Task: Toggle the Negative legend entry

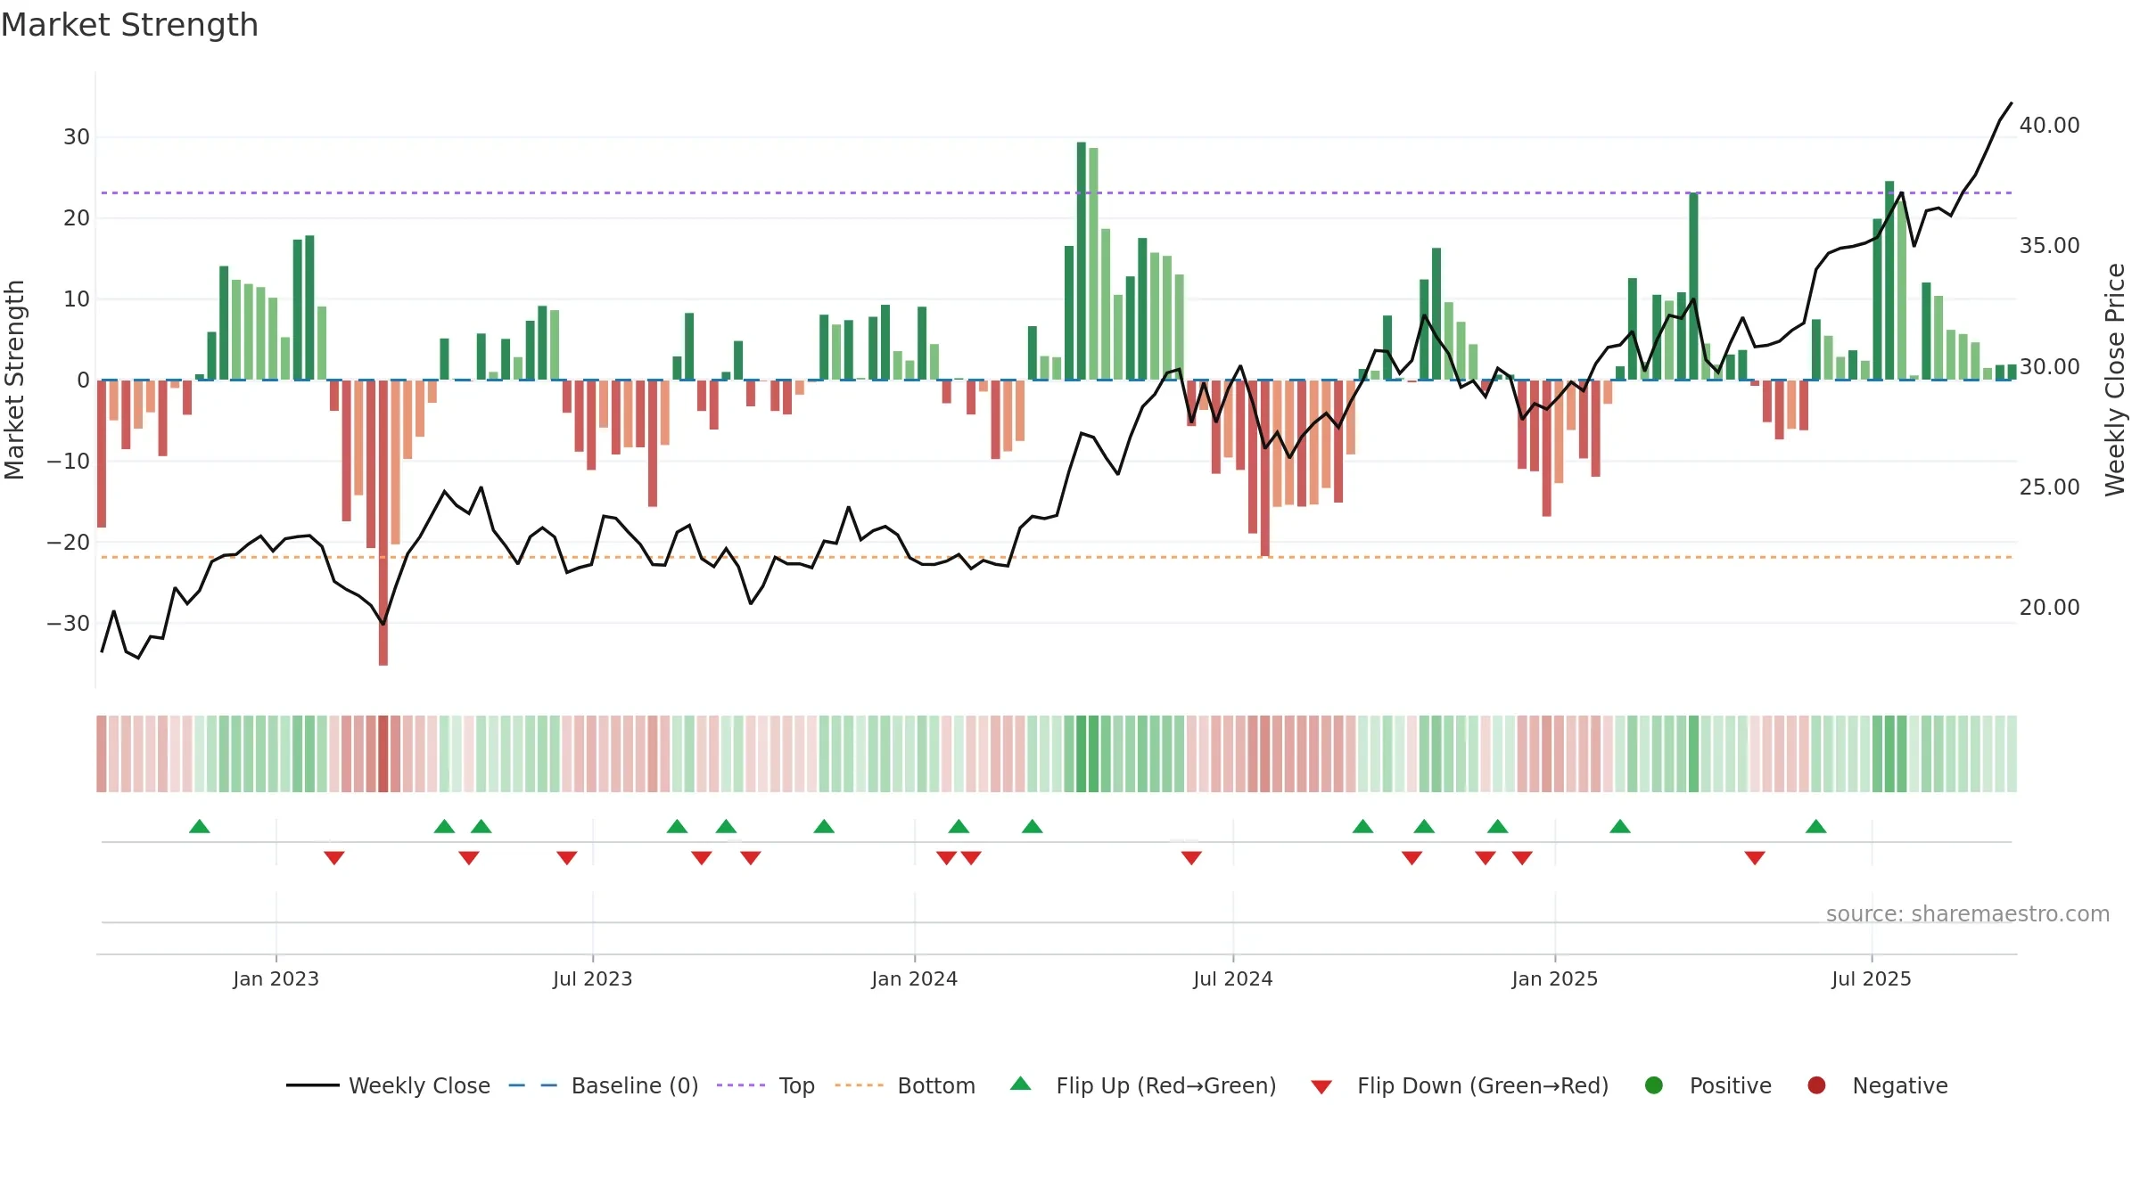Action: tap(1877, 1085)
